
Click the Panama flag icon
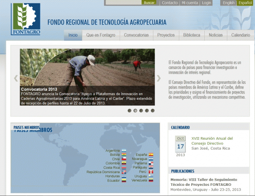click(150, 163)
